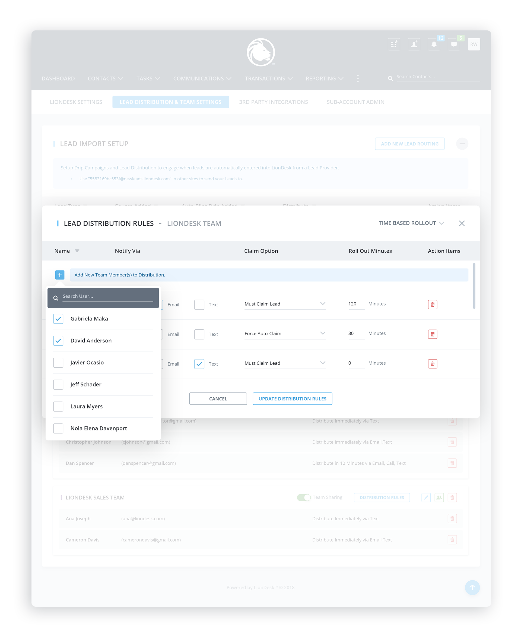Go to Dashboard
The image size is (521, 636).
(x=58, y=78)
